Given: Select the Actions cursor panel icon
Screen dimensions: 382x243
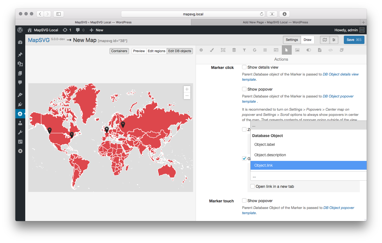Looking at the screenshot, I should tap(286, 50).
